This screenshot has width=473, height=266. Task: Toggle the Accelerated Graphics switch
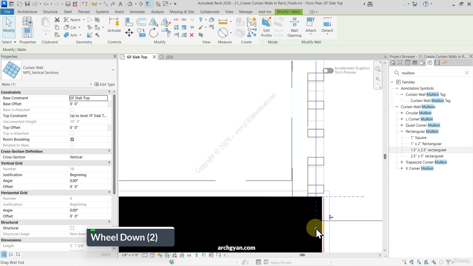[328, 71]
